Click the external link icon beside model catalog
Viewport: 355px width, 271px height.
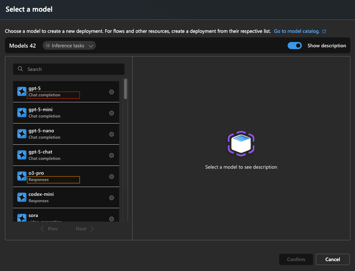point(324,31)
